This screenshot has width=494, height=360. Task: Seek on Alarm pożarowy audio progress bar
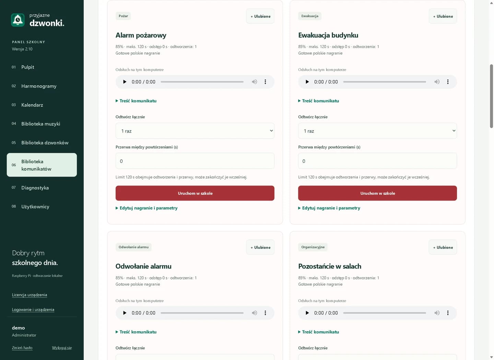[x=202, y=82]
